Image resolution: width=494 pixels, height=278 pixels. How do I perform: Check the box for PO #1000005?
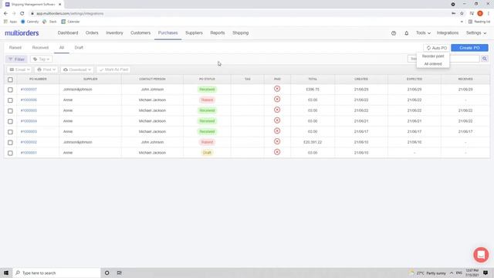click(x=10, y=111)
